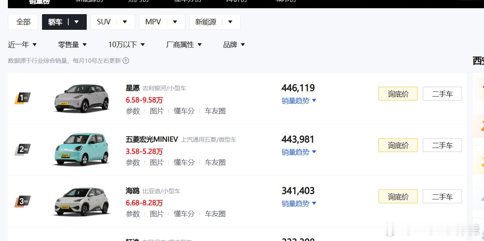Click 询底价 button for 星愿
The width and height of the screenshot is (484, 241).
tap(398, 94)
